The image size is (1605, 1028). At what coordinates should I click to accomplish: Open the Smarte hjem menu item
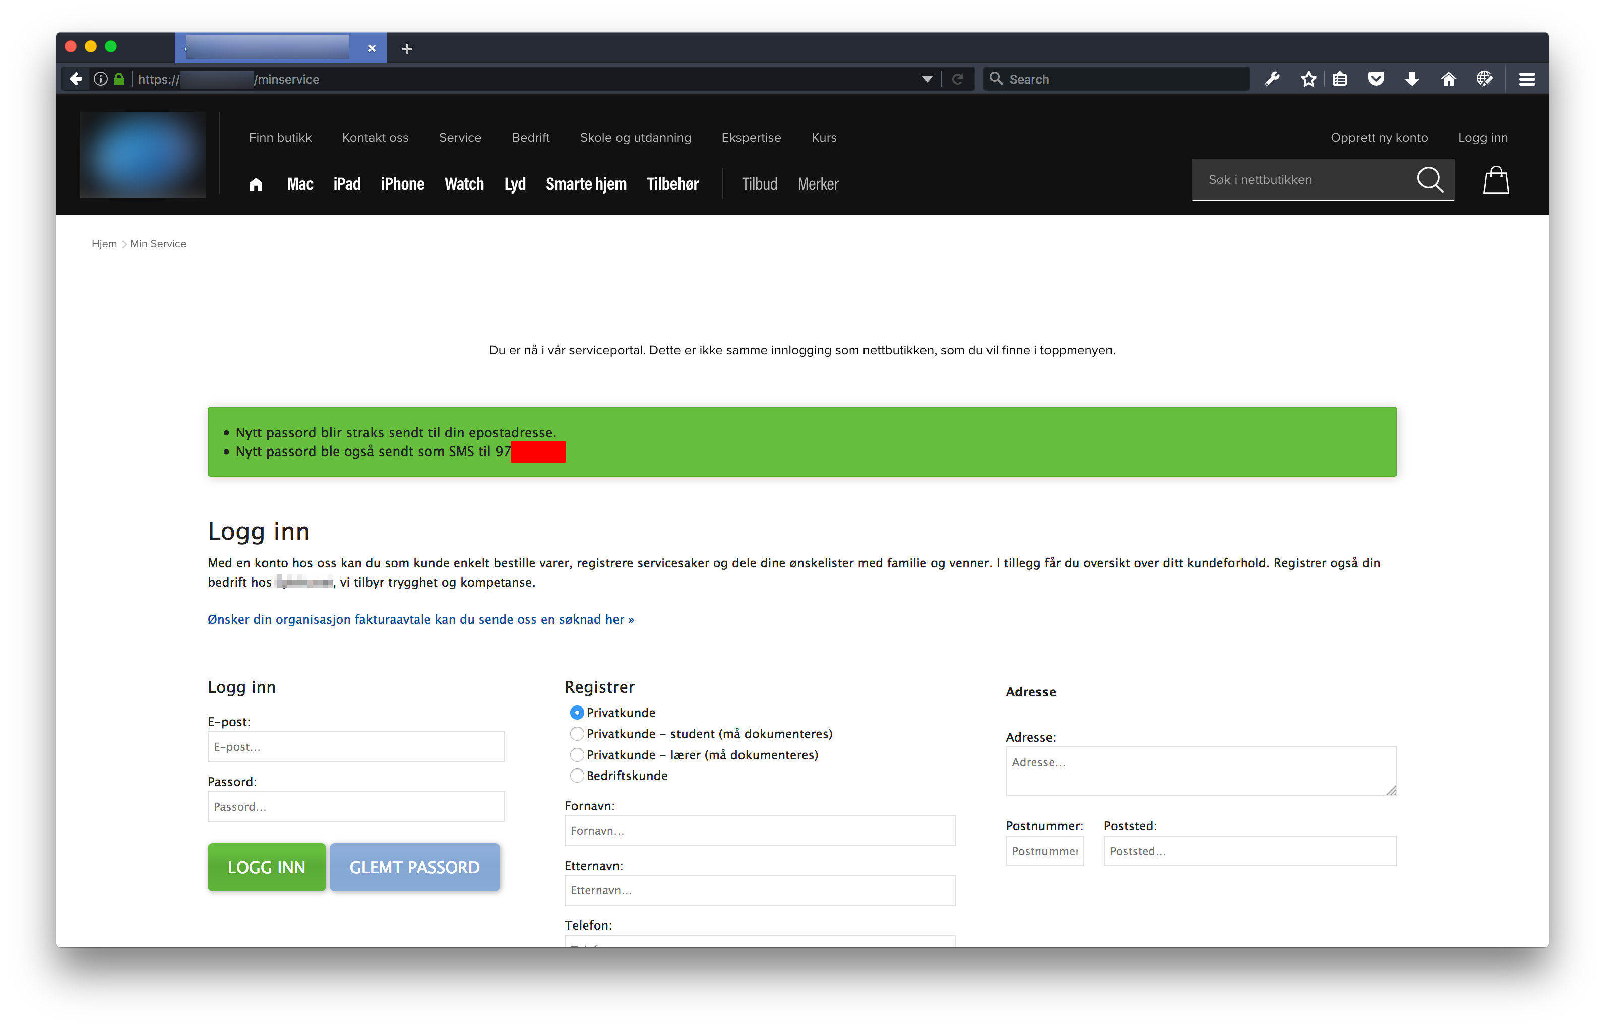586,184
